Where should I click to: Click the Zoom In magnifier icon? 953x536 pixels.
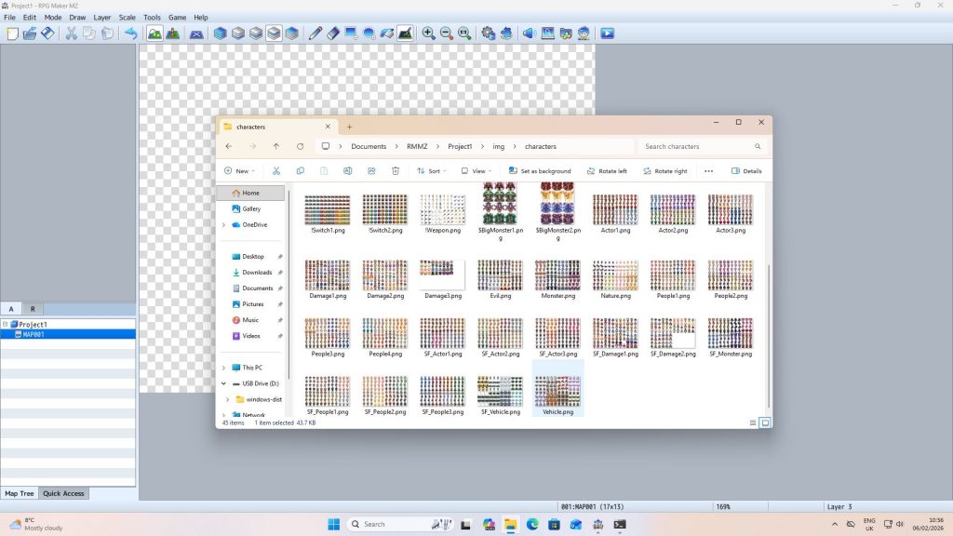(428, 33)
